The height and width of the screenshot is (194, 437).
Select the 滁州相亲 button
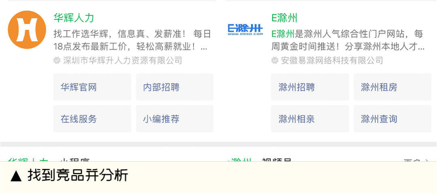(x=310, y=119)
